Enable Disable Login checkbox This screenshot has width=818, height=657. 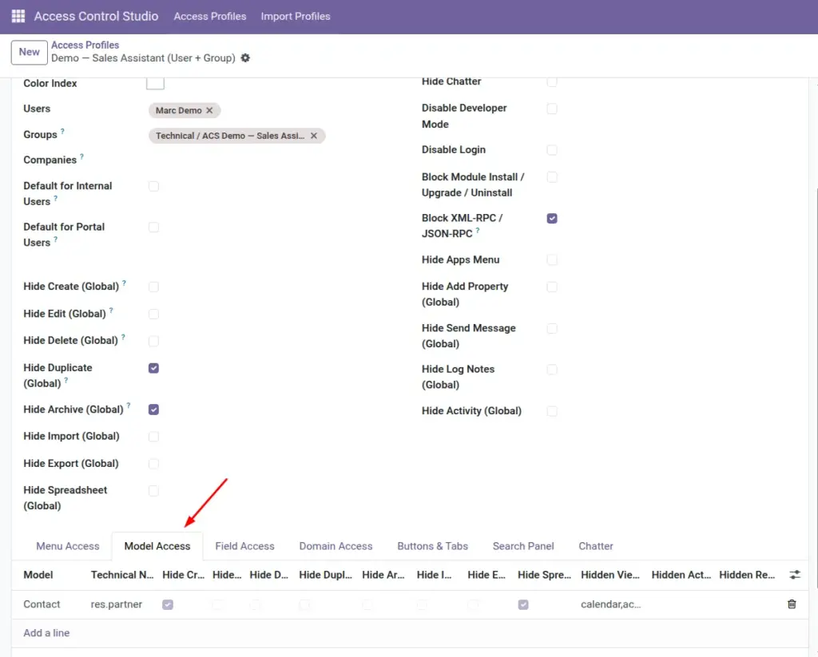(552, 150)
